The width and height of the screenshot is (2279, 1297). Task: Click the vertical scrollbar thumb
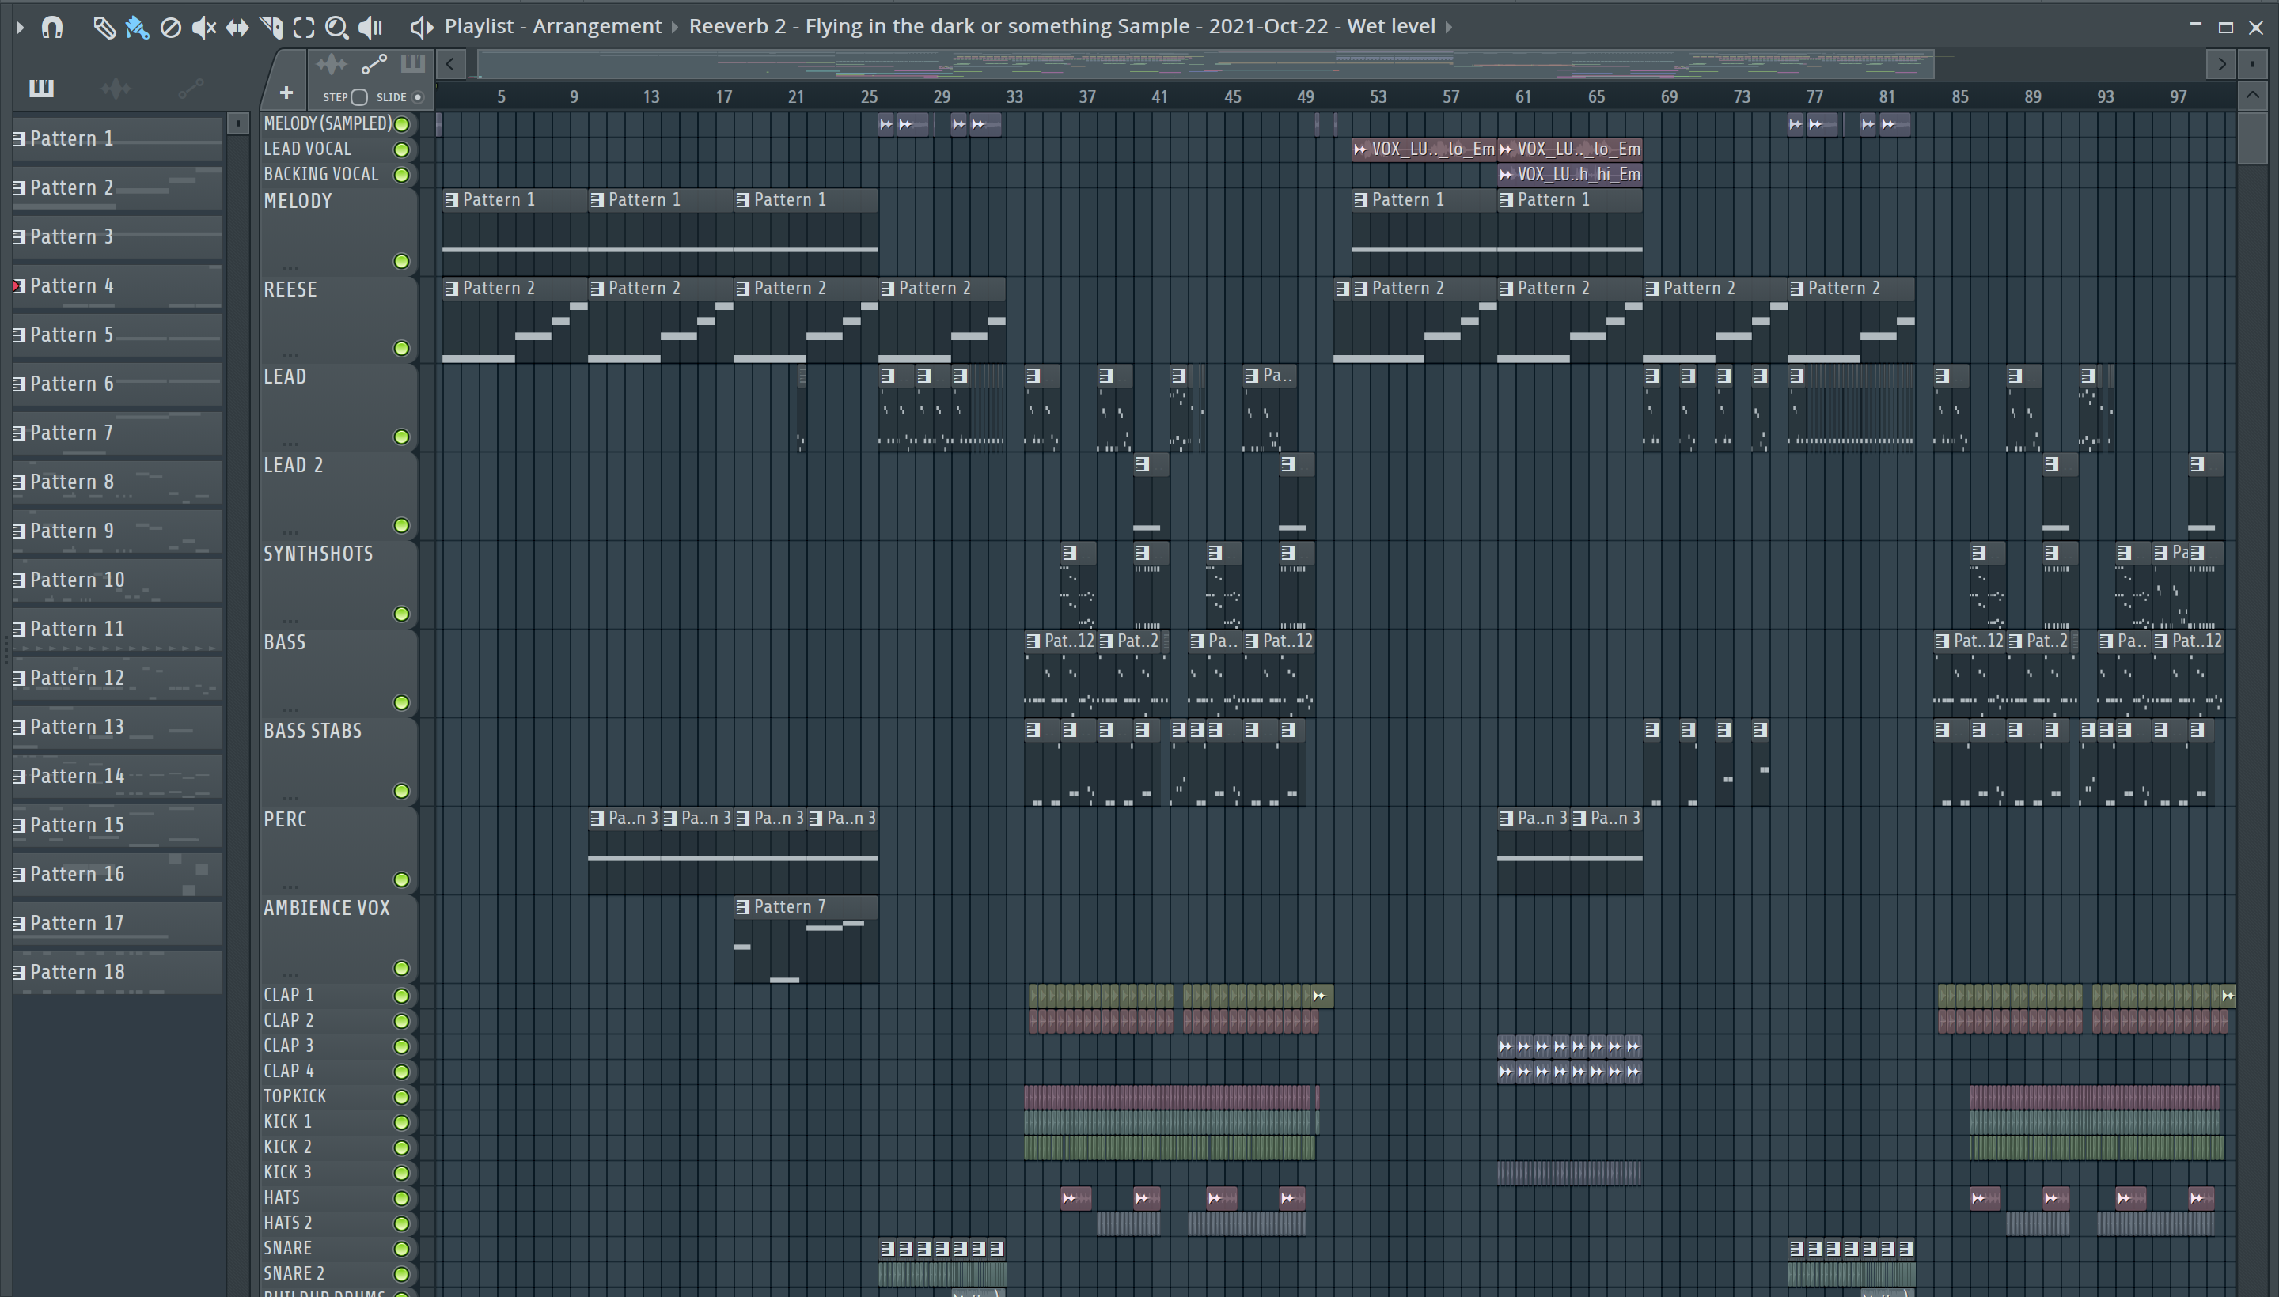(2252, 137)
